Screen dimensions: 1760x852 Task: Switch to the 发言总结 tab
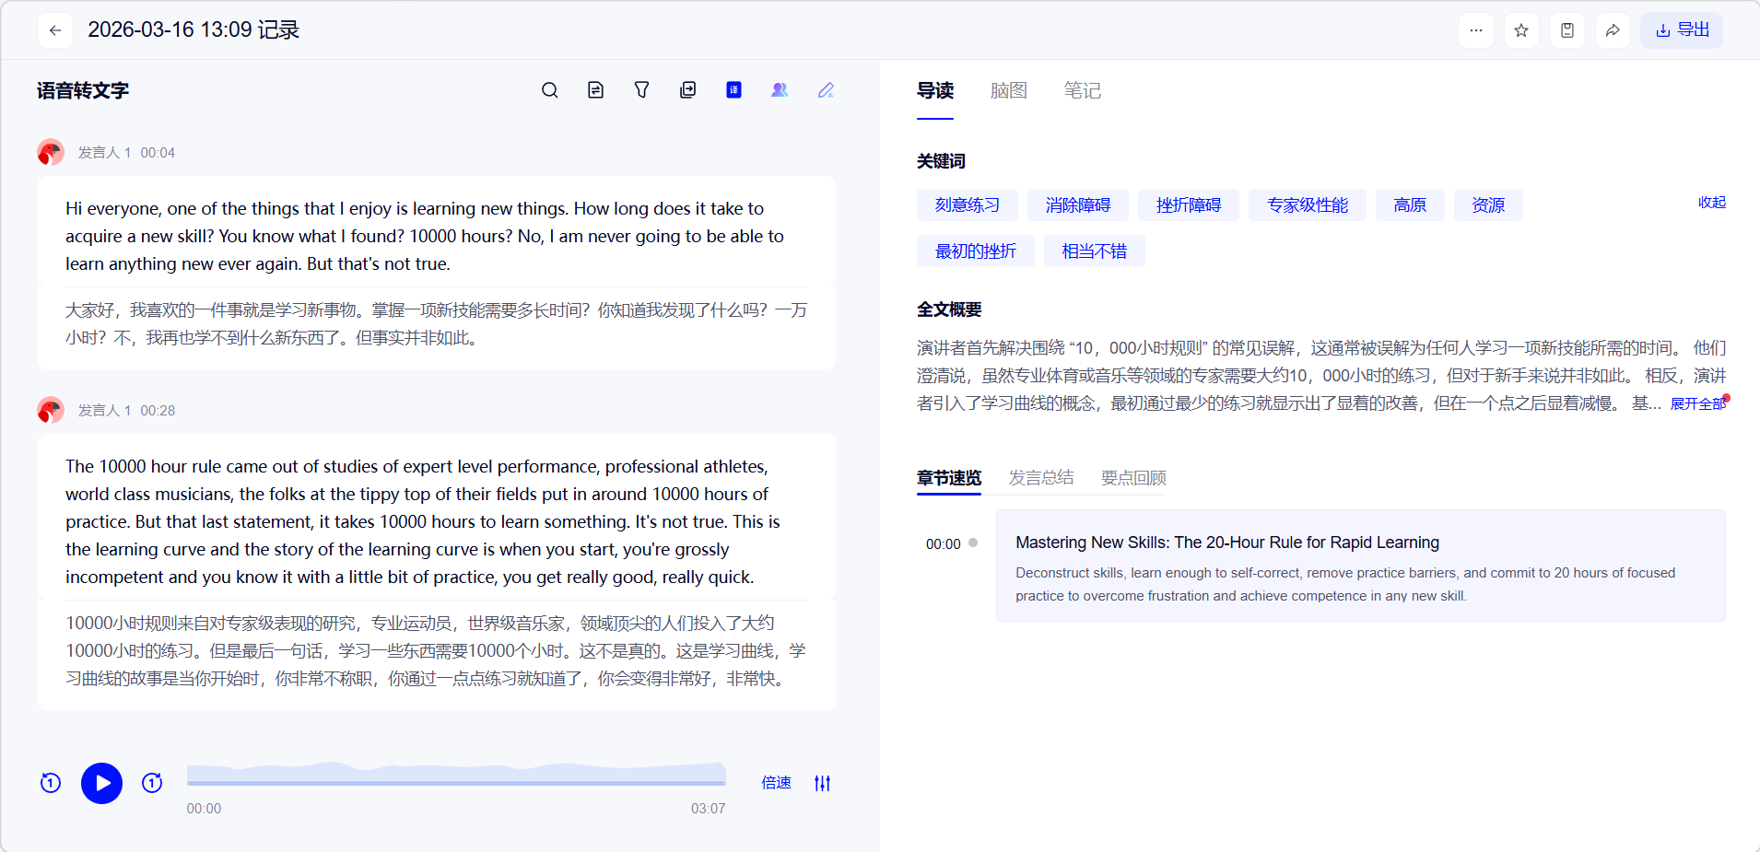point(1040,477)
